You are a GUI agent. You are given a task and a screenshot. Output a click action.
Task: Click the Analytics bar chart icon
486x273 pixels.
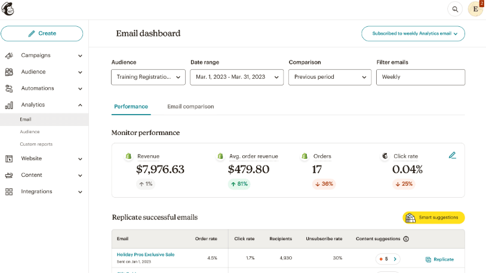[9, 105]
